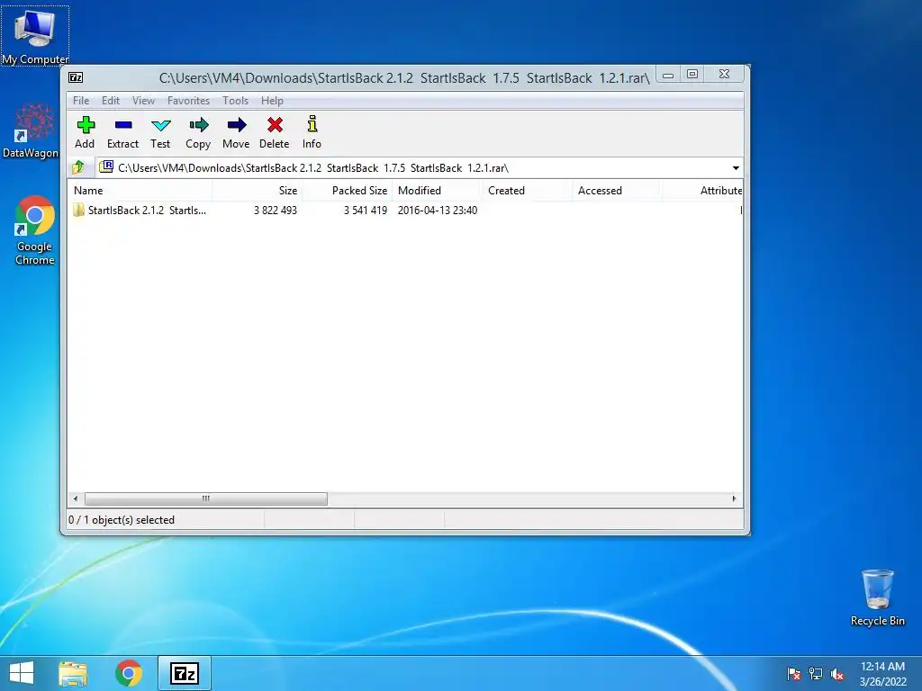Go up one folder level
The image size is (922, 691).
[78, 168]
